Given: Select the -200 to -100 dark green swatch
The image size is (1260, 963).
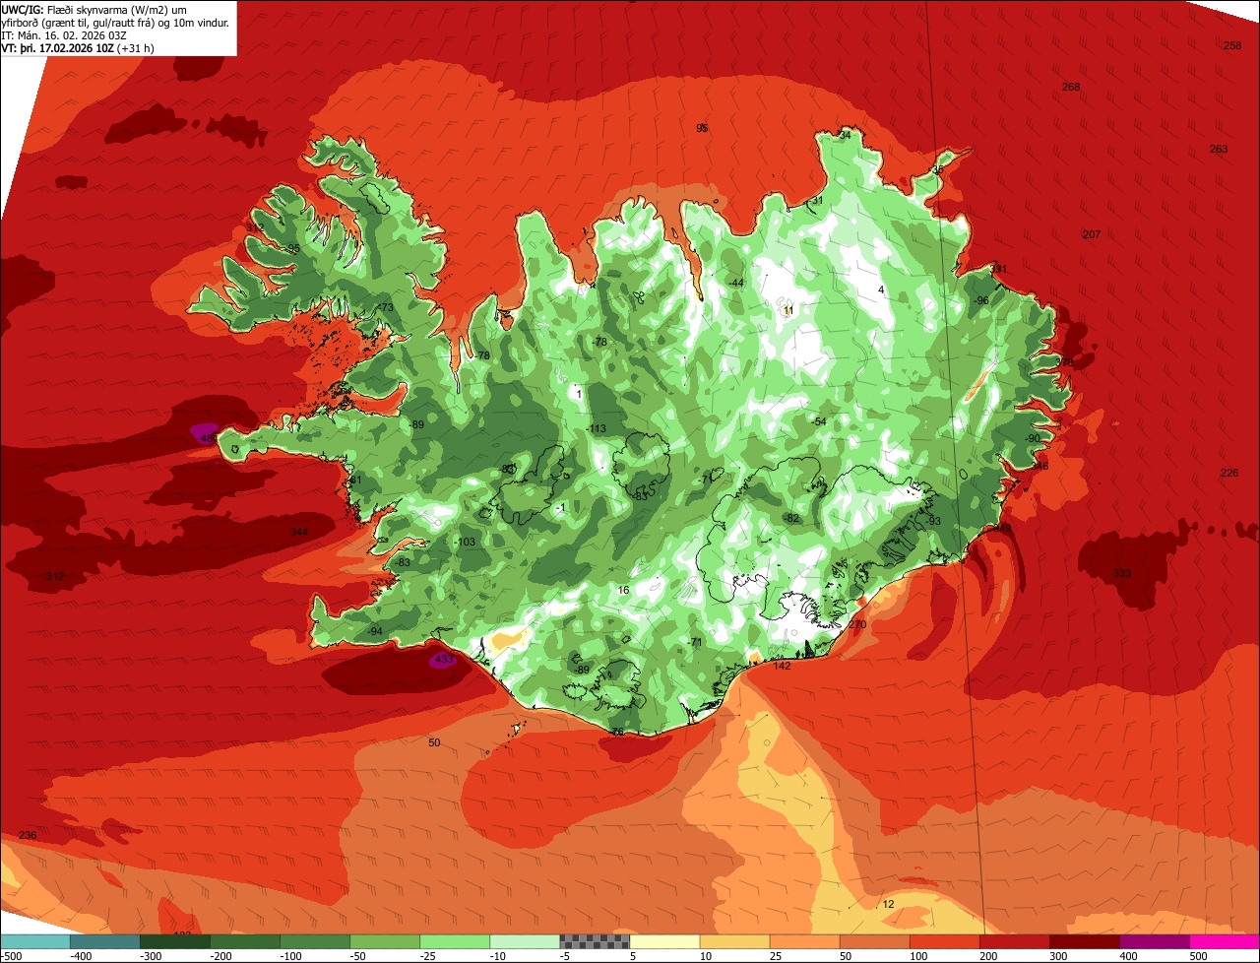Looking at the screenshot, I should tap(244, 941).
